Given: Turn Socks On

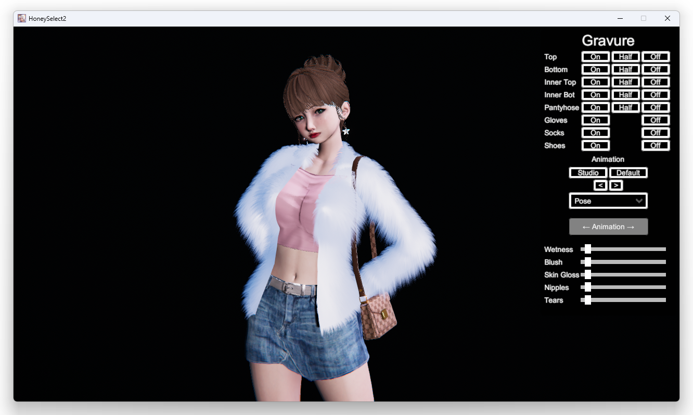Looking at the screenshot, I should pyautogui.click(x=595, y=133).
